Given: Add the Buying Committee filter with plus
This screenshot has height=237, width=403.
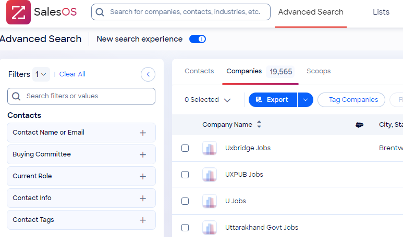Looking at the screenshot, I should tap(143, 155).
